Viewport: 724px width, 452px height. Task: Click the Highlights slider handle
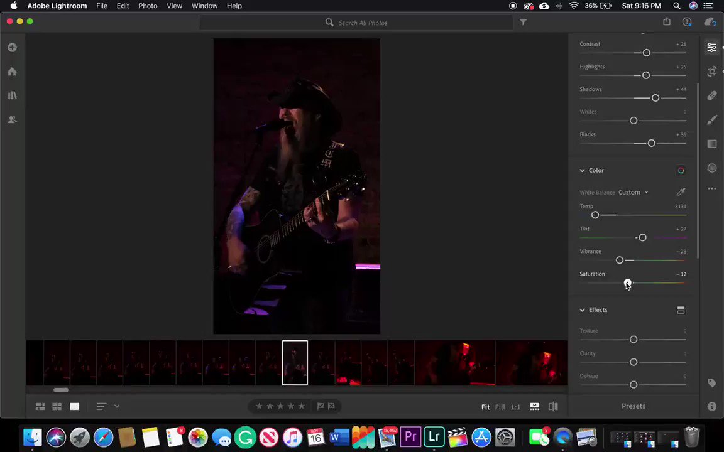[646, 75]
